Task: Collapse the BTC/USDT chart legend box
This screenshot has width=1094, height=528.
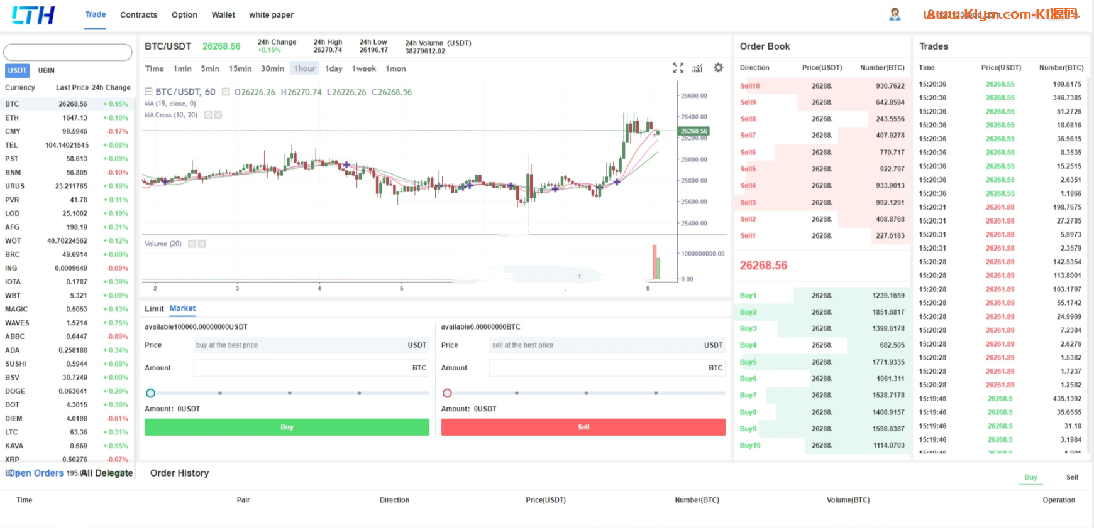Action: tap(148, 92)
